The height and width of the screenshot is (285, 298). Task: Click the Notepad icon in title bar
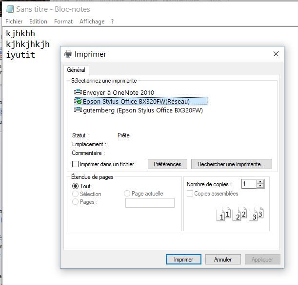click(9, 9)
